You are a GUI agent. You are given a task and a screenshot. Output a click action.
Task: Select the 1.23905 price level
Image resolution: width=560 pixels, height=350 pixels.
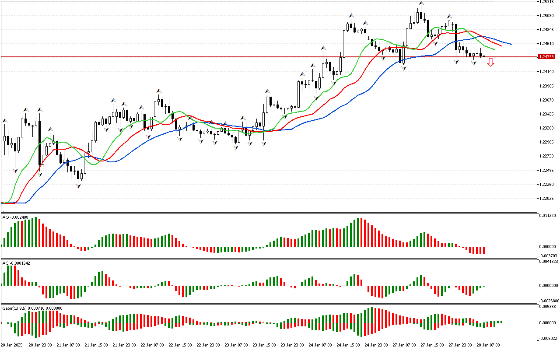pos(547,86)
